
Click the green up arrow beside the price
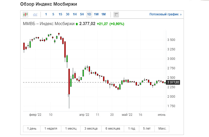[x=77, y=24]
